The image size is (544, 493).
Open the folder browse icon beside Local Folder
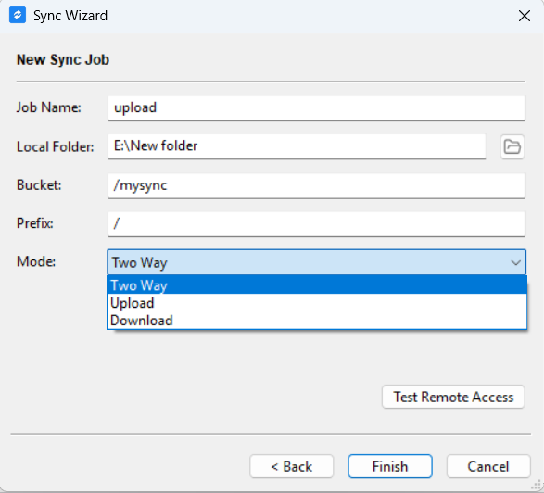512,146
